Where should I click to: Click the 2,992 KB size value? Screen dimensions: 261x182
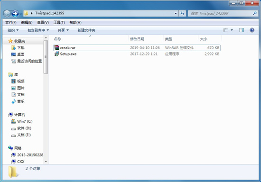tap(212, 54)
